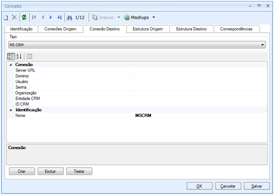The width and height of the screenshot is (274, 195).
Task: Open the Tipo combo box showing MS CRM
Action: pyautogui.click(x=137, y=45)
